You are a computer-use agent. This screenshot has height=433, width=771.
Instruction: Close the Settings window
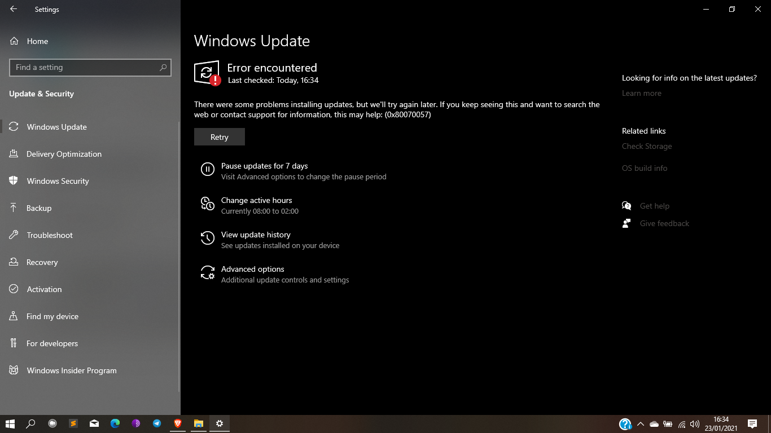coord(758,9)
